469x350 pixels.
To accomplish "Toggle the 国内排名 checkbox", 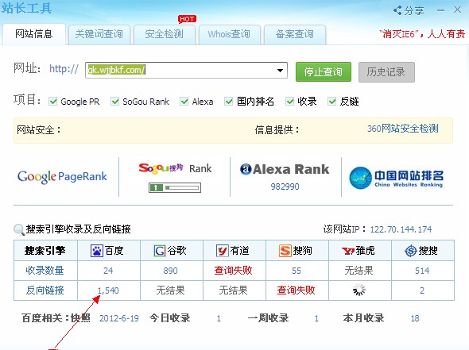I will pyautogui.click(x=229, y=102).
